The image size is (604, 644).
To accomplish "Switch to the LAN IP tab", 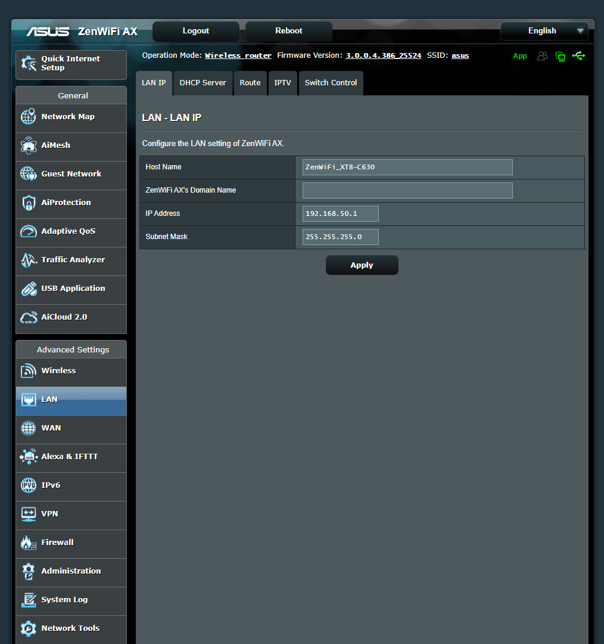I will (x=154, y=83).
